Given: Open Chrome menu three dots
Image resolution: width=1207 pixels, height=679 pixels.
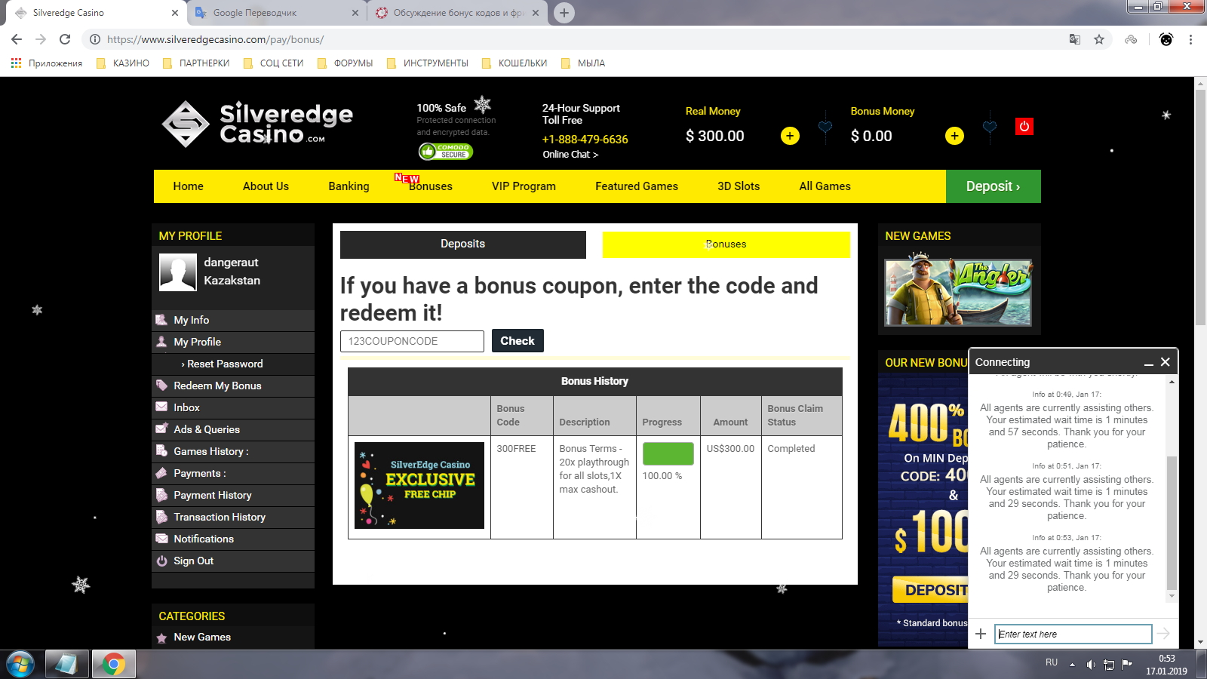Looking at the screenshot, I should pos(1191,39).
